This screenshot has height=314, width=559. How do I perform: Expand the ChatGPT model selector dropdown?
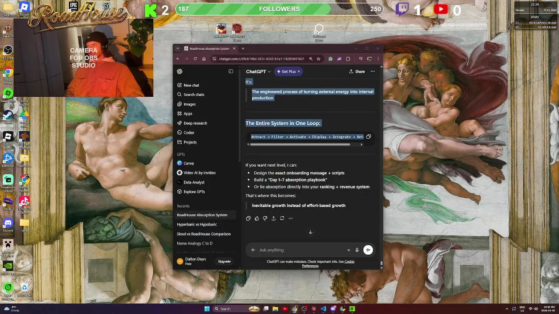(258, 72)
